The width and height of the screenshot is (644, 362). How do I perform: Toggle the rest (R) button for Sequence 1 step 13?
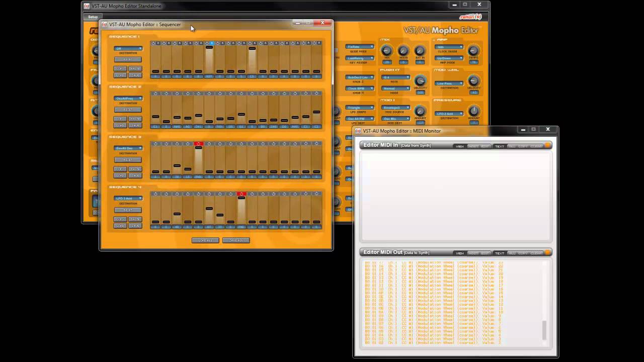point(287,43)
